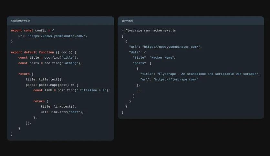
Task: Click the ellipsis line in terminal output
Action: [139, 91]
